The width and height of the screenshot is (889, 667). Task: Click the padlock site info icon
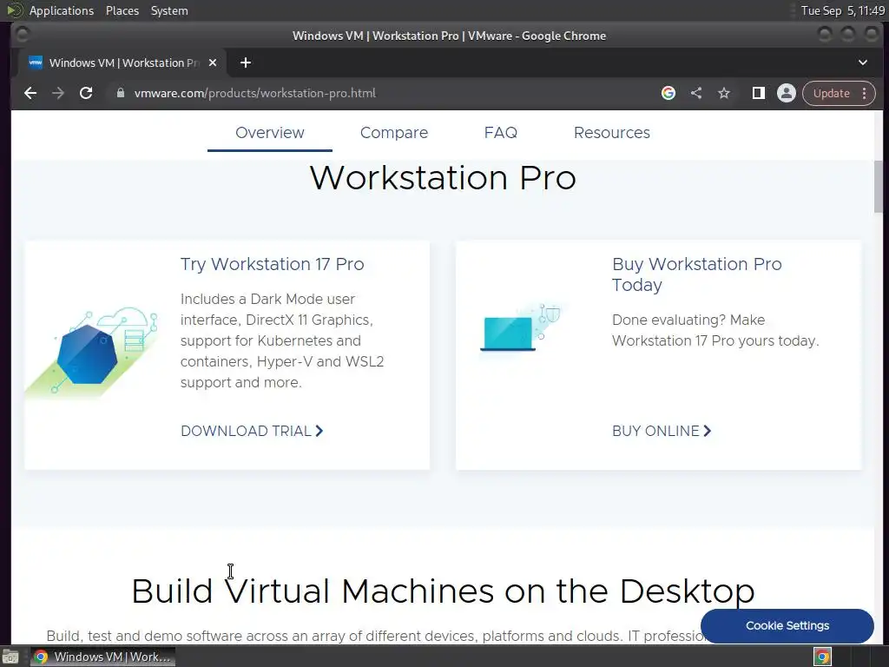pos(120,93)
